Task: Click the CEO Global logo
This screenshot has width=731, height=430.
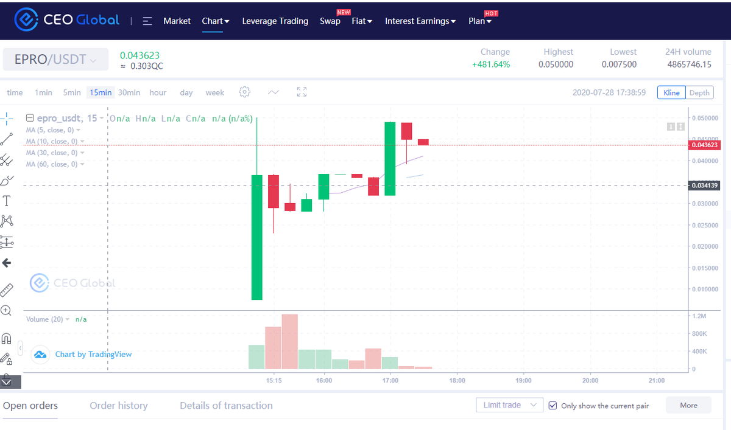Action: coord(67,20)
